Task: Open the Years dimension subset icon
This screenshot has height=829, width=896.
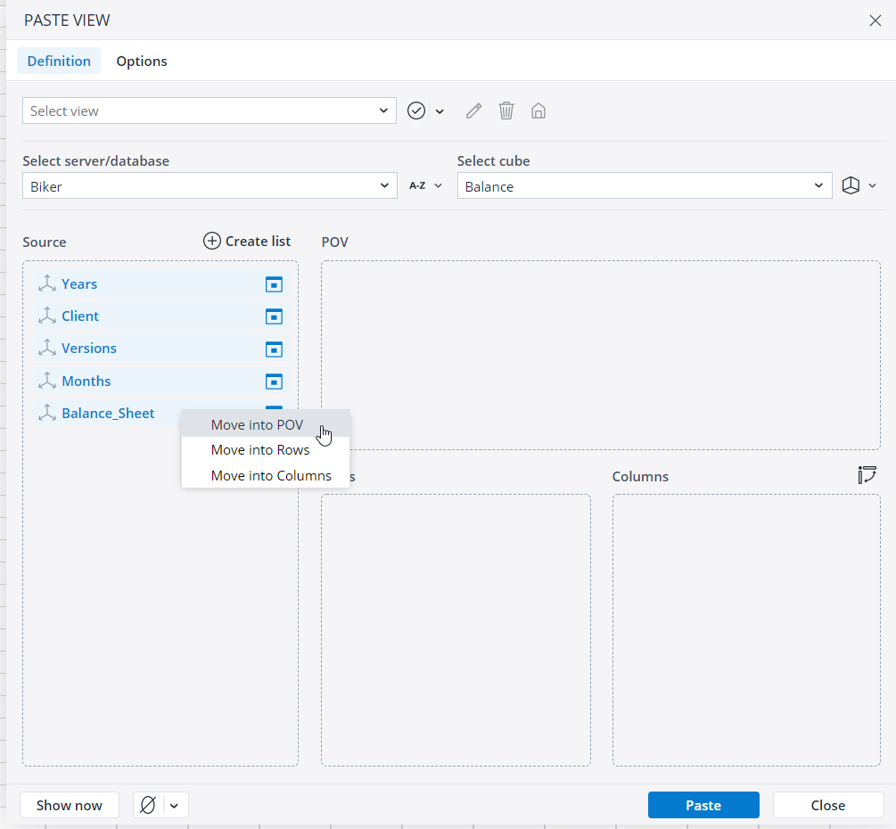Action: [x=274, y=284]
